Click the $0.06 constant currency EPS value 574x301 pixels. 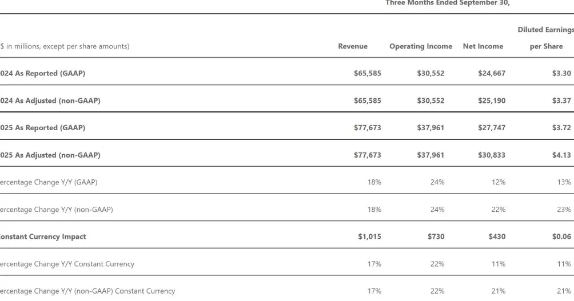coord(561,236)
